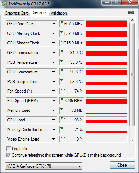This screenshot has width=139, height=173.
Task: Open the 94.0 °C GPU Temperature dropdown
Action: click(32, 53)
